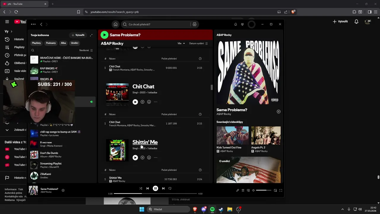Open the Shittin' Me album title link
The width and height of the screenshot is (380, 214).
145,142
